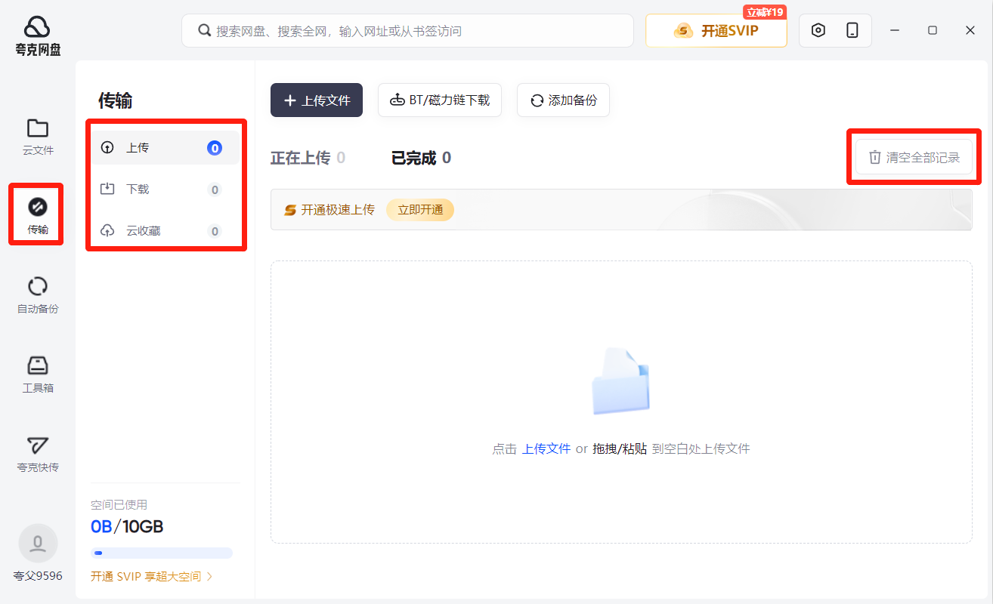Click the 夸克网盘 cloud logo
The width and height of the screenshot is (993, 604).
[x=38, y=35]
